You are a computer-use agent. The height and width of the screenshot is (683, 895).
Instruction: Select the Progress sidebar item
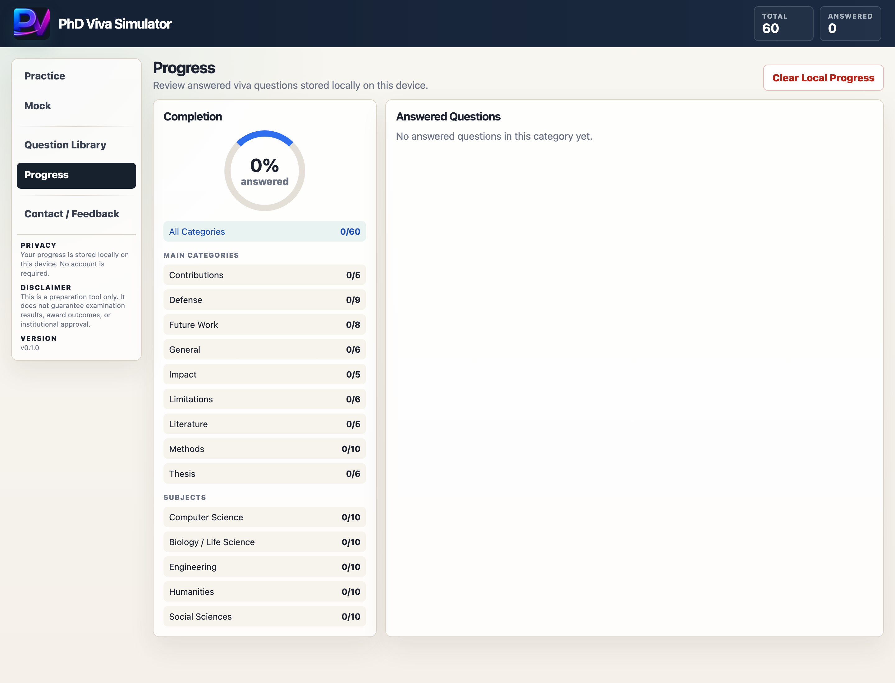pyautogui.click(x=76, y=175)
